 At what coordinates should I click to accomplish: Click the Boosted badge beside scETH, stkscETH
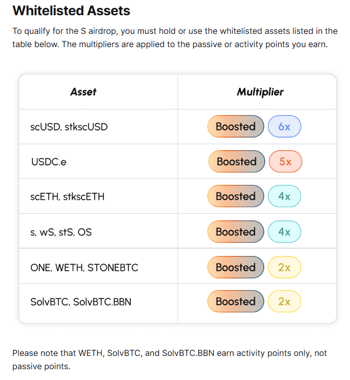click(236, 196)
